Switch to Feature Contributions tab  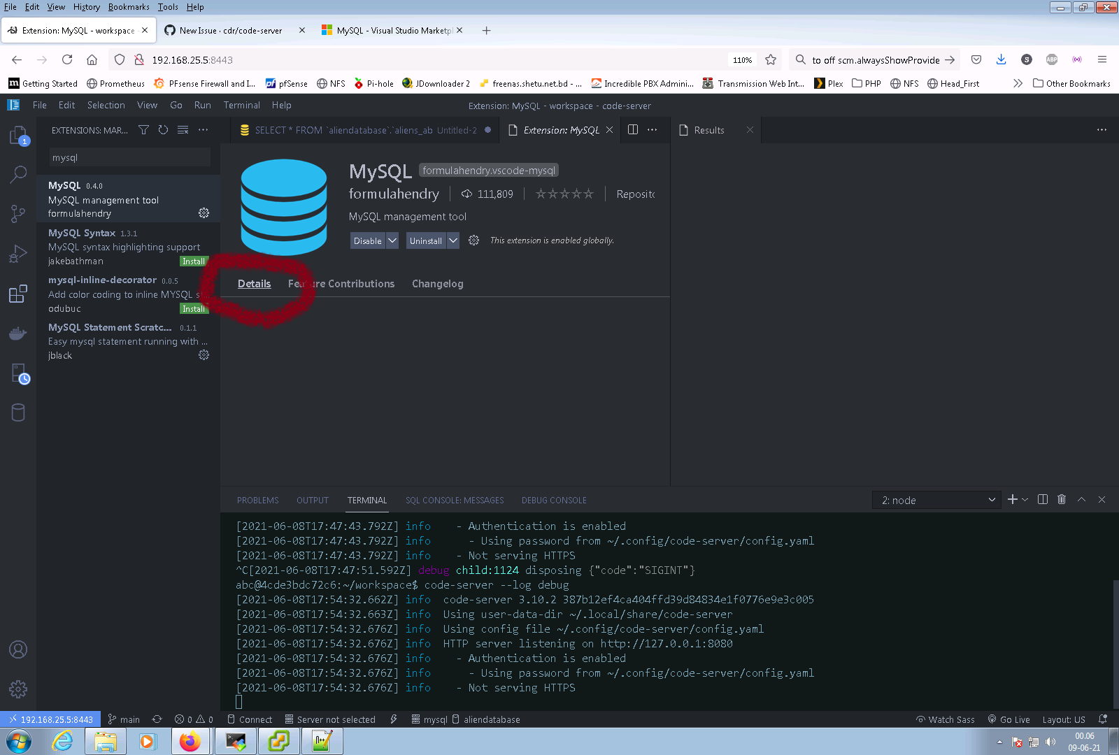[x=341, y=284]
